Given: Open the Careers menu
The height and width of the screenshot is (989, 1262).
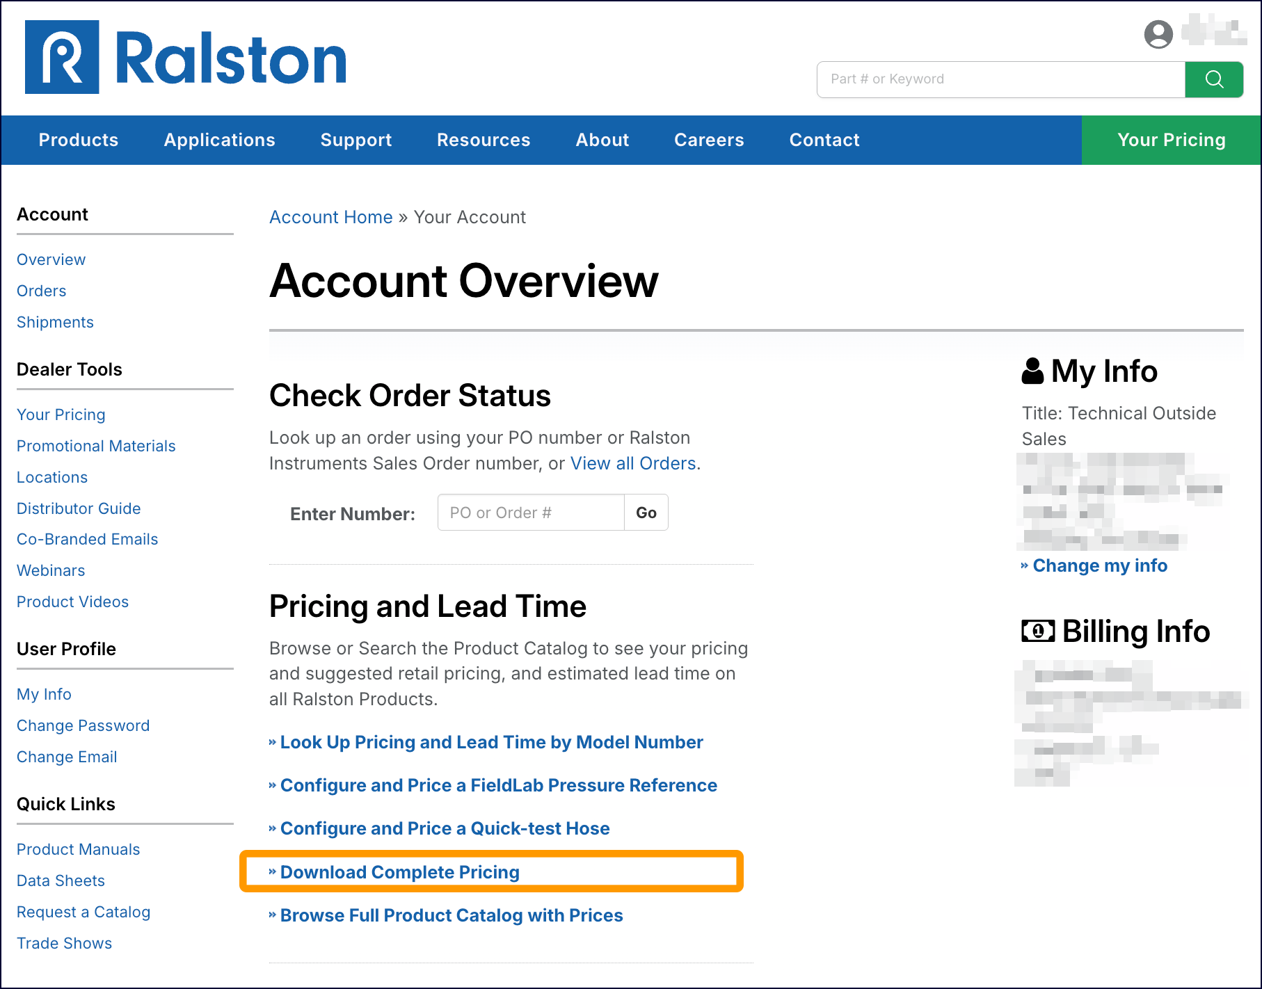Looking at the screenshot, I should 709,140.
